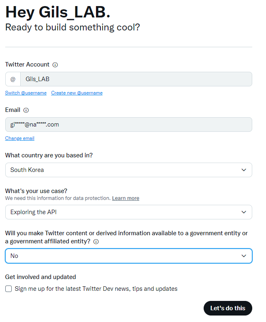Click the chevron arrow on the Exploring the API selector
The height and width of the screenshot is (322, 266).
[x=244, y=212]
